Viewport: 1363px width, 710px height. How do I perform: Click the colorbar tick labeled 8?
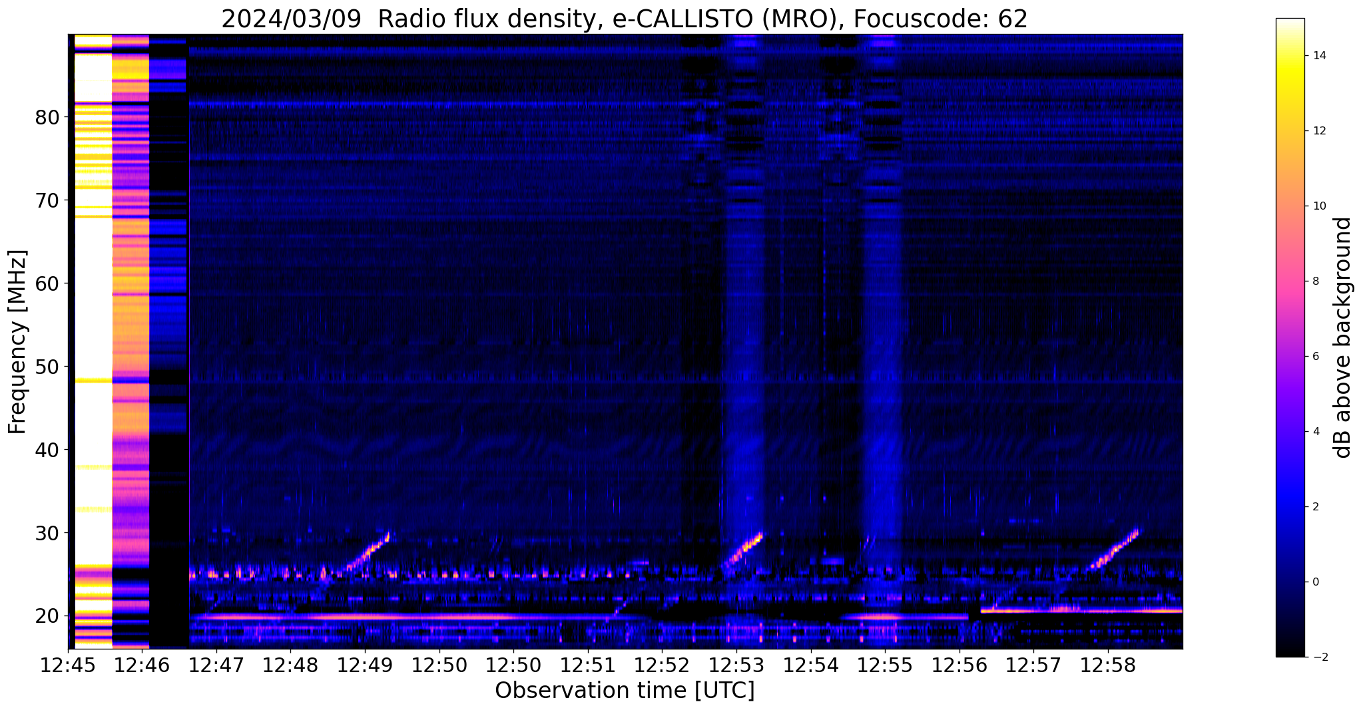[1318, 281]
